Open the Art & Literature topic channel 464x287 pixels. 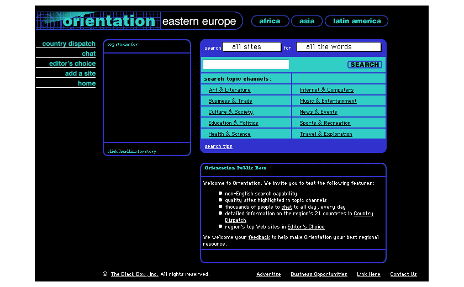(229, 90)
